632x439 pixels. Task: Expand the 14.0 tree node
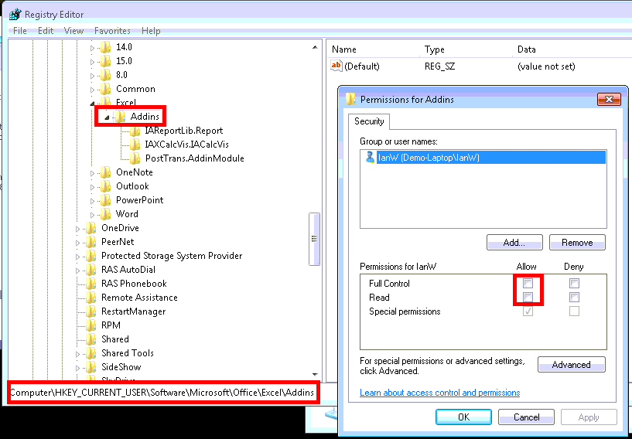click(92, 48)
